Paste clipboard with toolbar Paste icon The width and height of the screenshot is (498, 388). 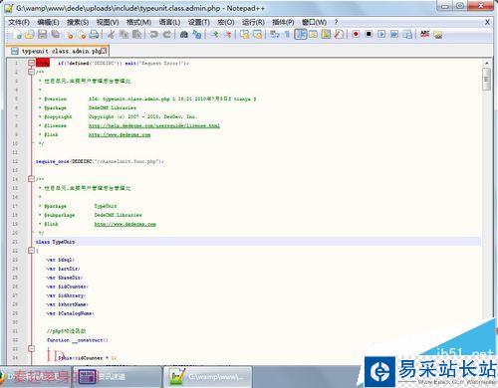(136, 34)
